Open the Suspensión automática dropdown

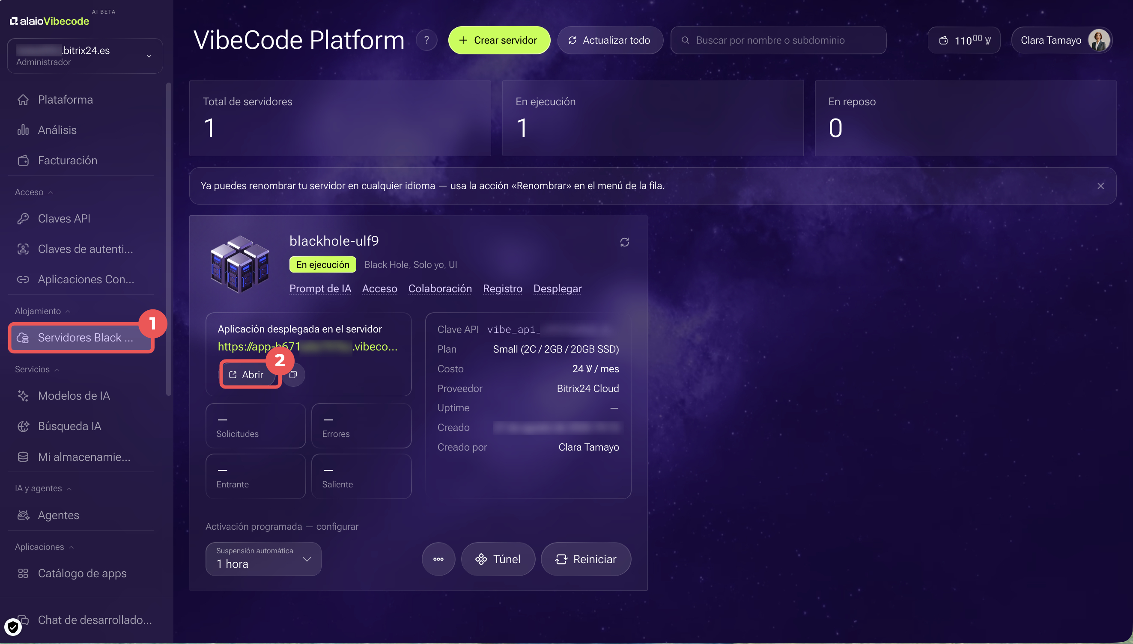263,559
